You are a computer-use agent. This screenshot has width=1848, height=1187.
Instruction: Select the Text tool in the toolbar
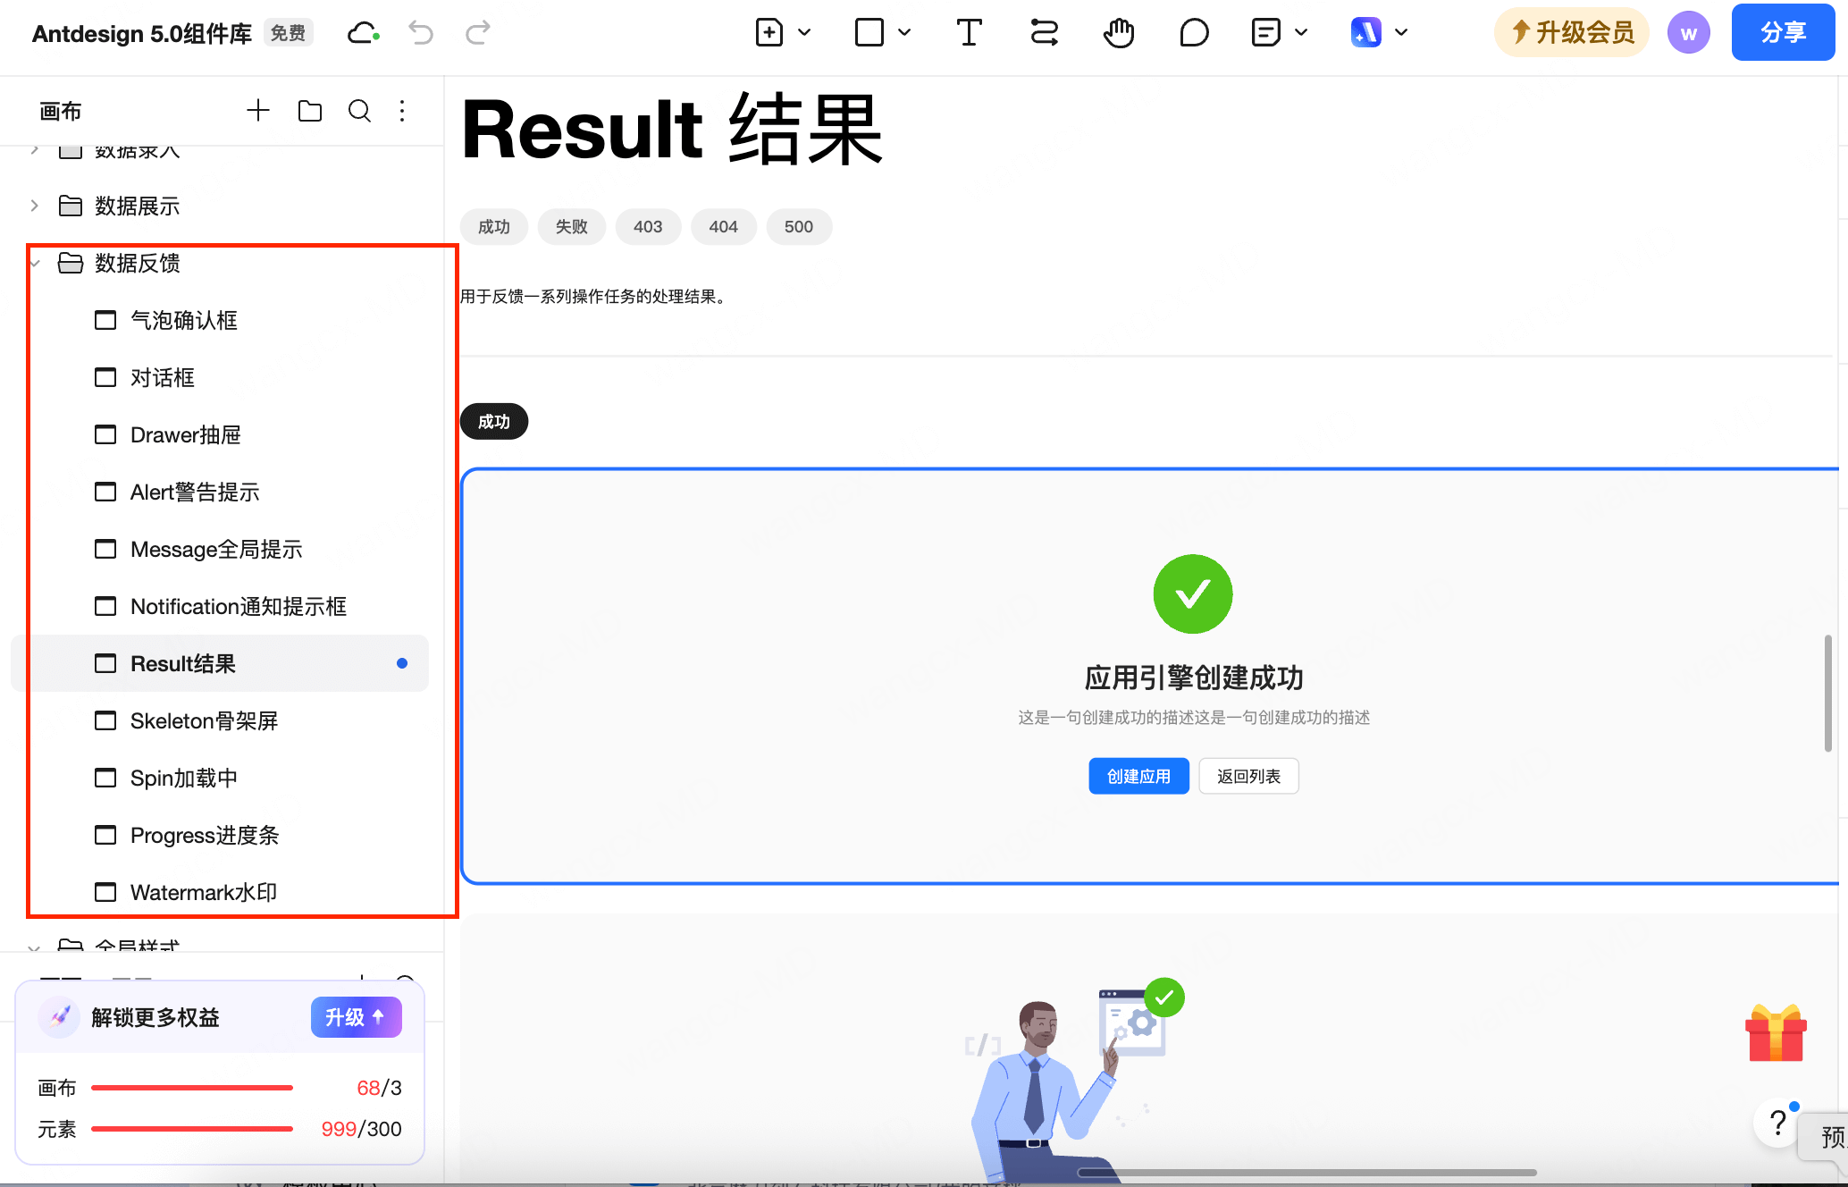(969, 32)
